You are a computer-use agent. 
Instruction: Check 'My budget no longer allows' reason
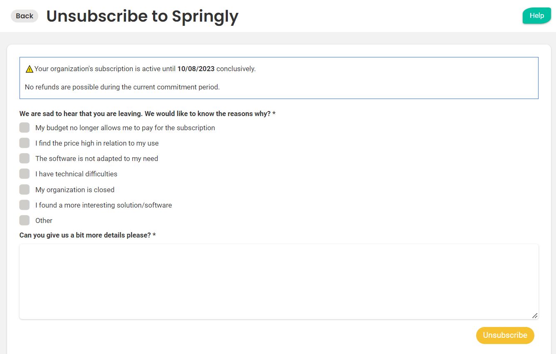[25, 128]
